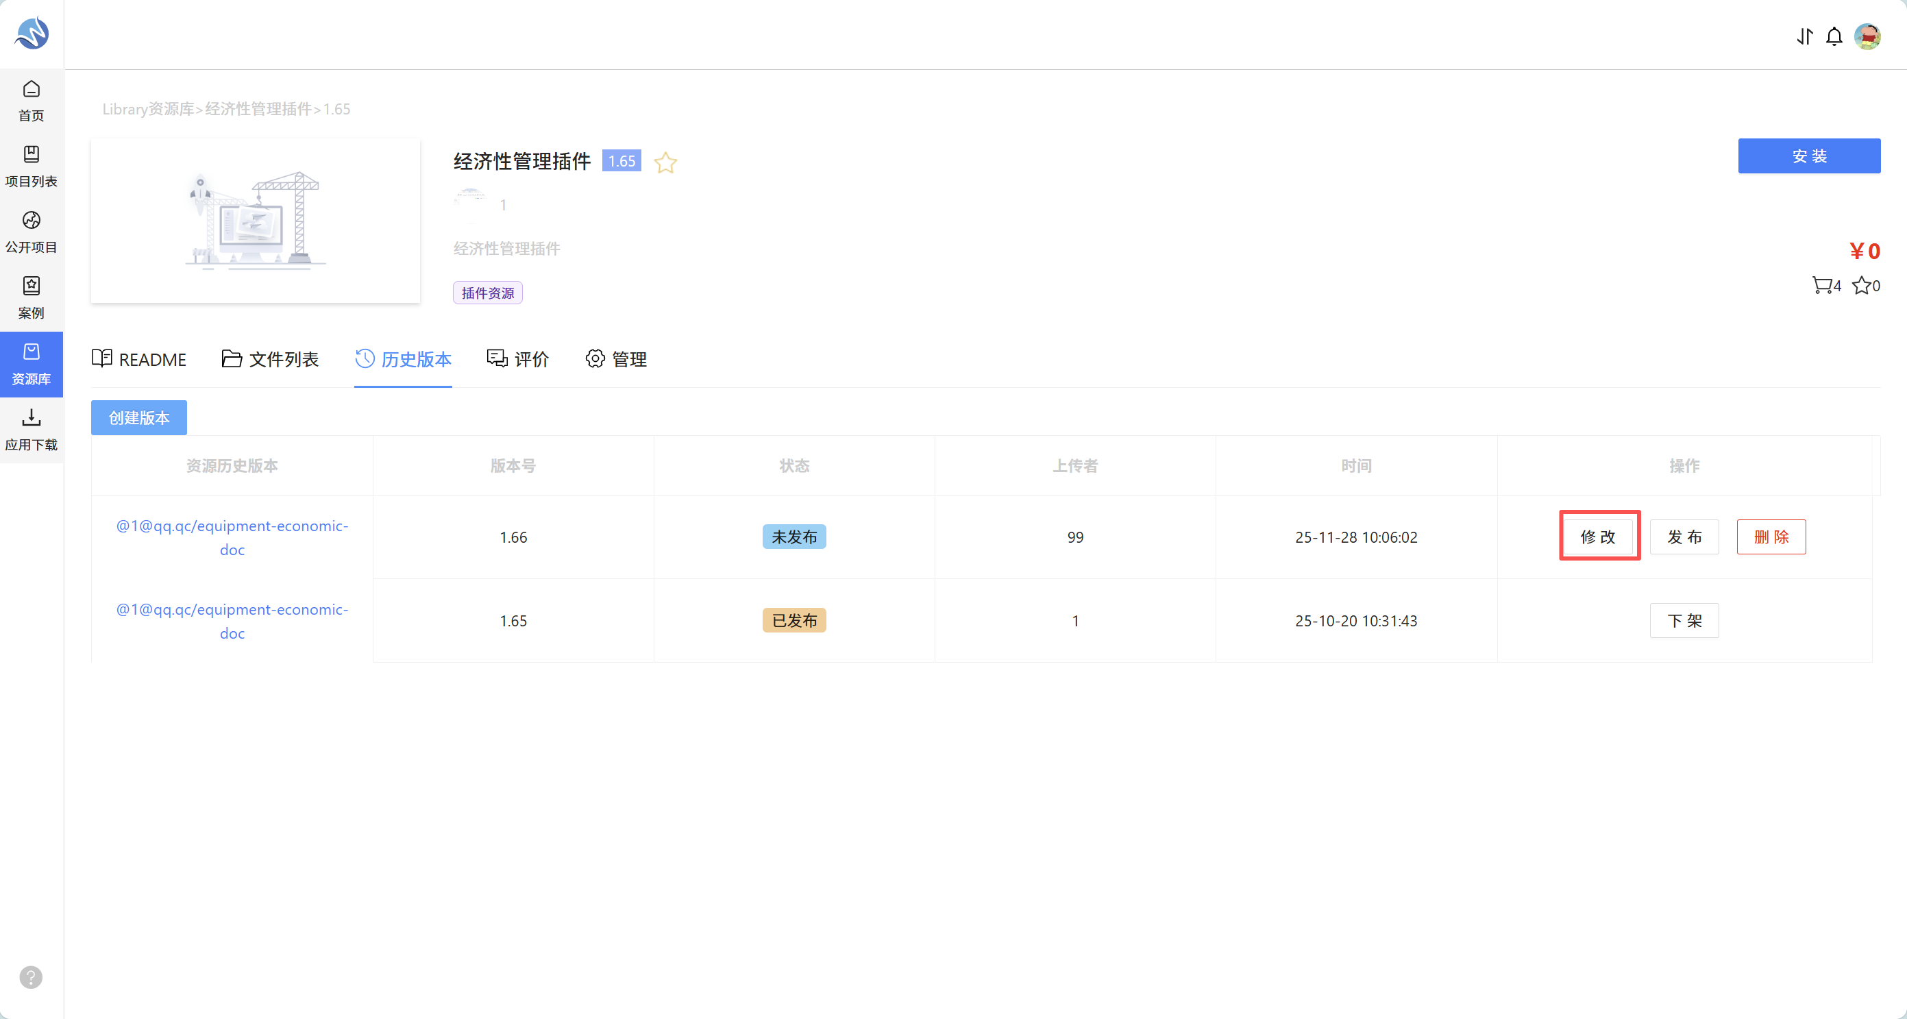This screenshot has width=1907, height=1019.
Task: Click the 版本号 column header
Action: point(513,466)
